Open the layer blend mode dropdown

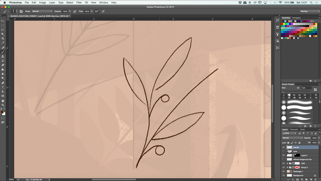[x=292, y=138]
